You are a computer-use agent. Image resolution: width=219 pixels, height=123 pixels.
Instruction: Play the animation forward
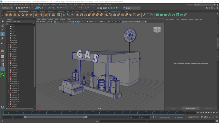tap(209, 112)
